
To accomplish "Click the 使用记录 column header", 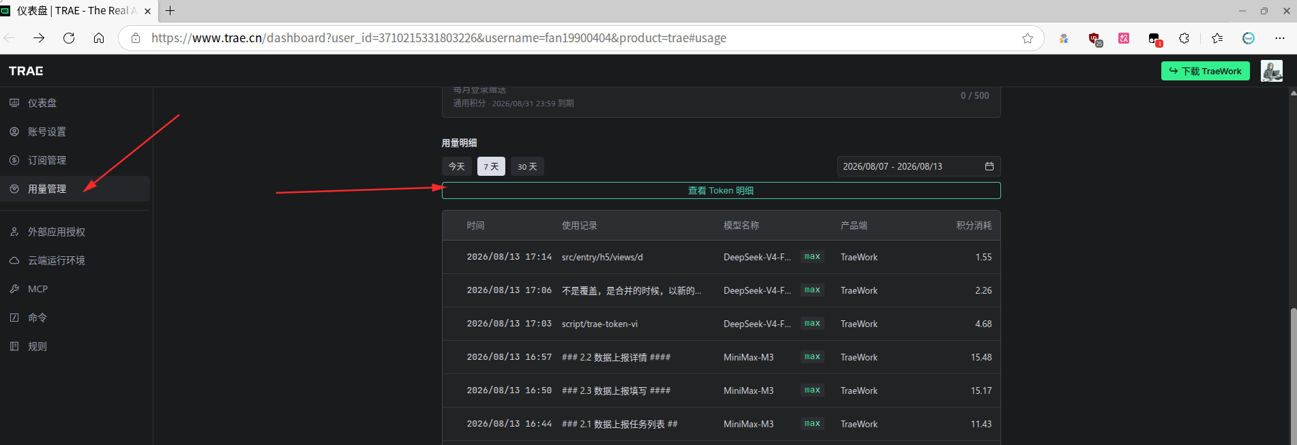I will point(580,226).
